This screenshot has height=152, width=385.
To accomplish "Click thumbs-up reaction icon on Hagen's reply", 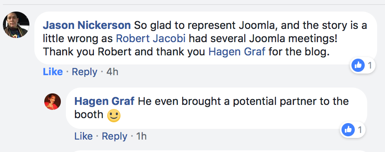I will coord(348,130).
